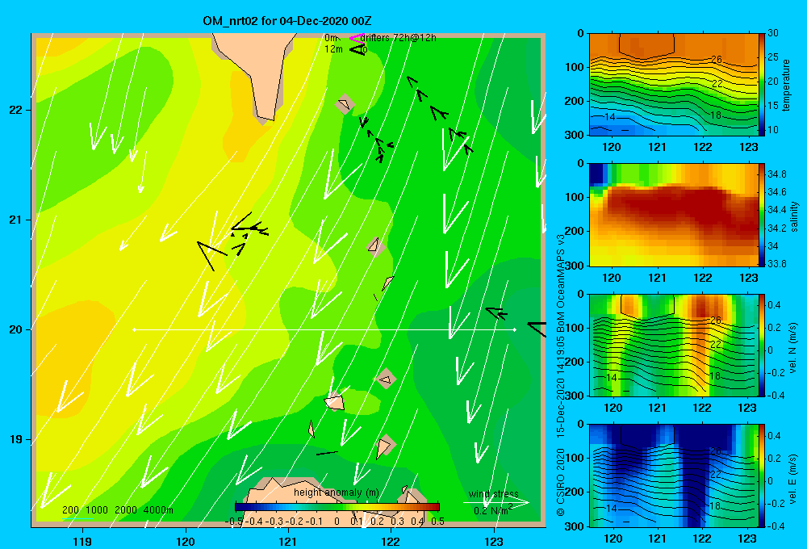Click the vertical 'temperature' axis label
The width and height of the screenshot is (807, 549).
[785, 85]
